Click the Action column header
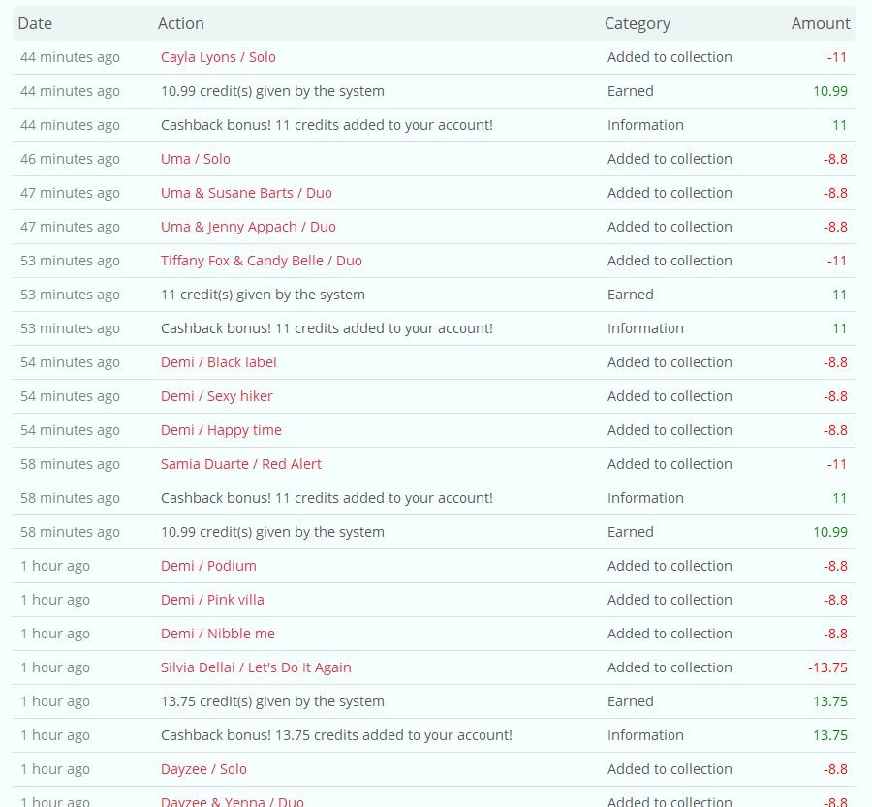The width and height of the screenshot is (872, 807). click(x=181, y=23)
